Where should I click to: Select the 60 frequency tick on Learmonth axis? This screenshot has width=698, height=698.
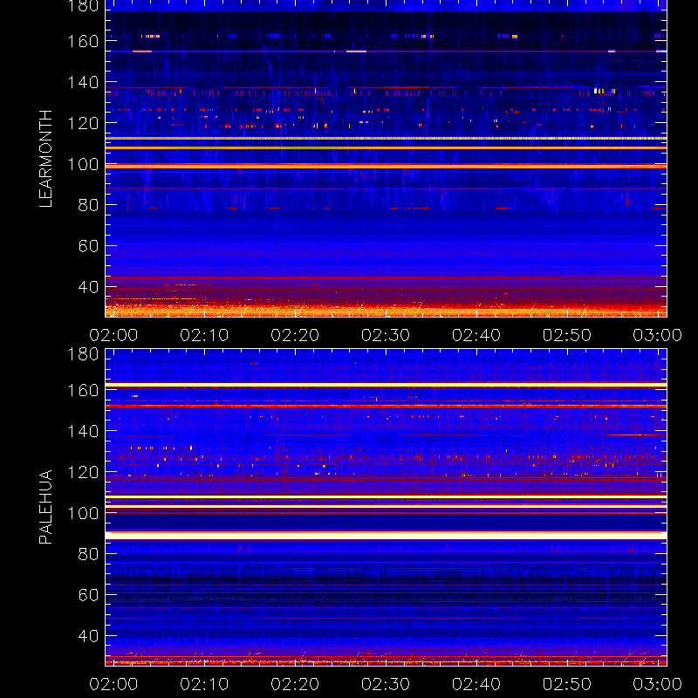point(88,246)
